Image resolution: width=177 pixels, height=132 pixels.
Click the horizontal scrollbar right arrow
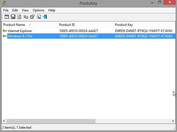(x=173, y=121)
